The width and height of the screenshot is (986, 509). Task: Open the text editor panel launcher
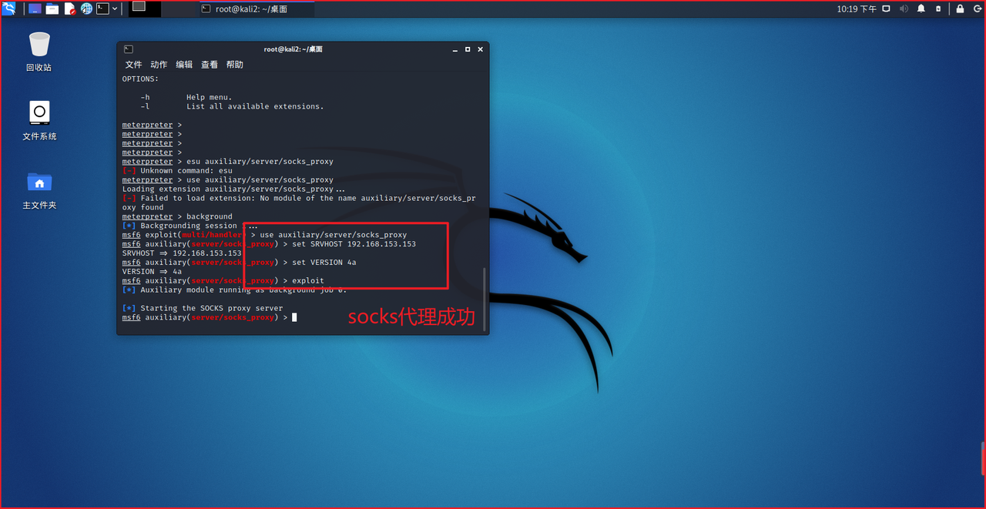click(70, 8)
